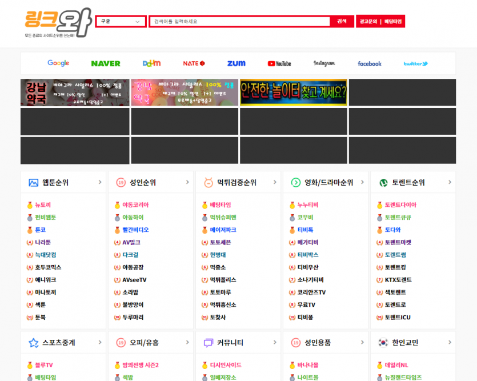Open the ZUM portal icon
The image size is (477, 381).
pyautogui.click(x=235, y=63)
